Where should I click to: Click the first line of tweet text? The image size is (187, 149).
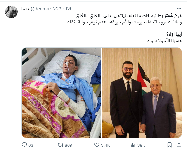(x=129, y=16)
